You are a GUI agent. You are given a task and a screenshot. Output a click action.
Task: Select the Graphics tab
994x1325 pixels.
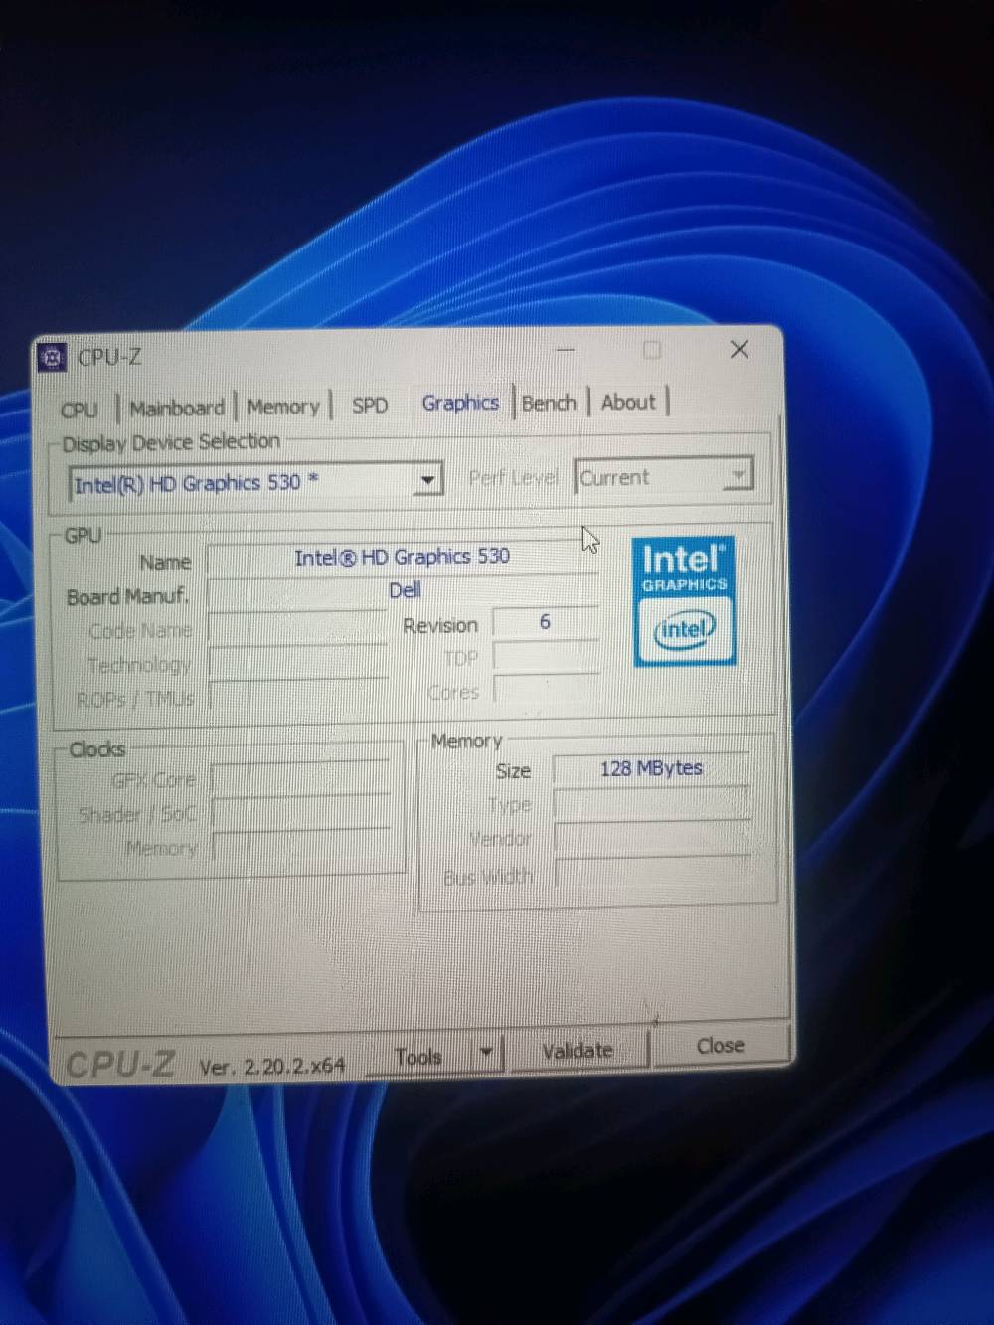(460, 403)
